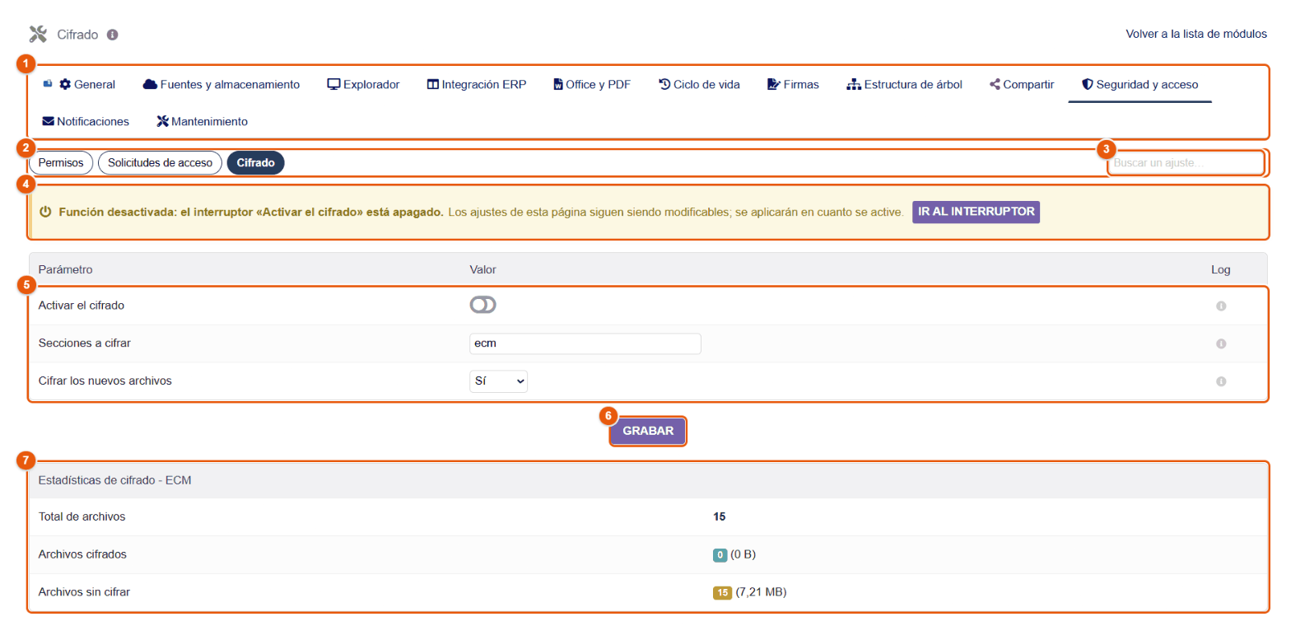Click the IR AL INTERRUPTOR button
The height and width of the screenshot is (626, 1291).
976,212
